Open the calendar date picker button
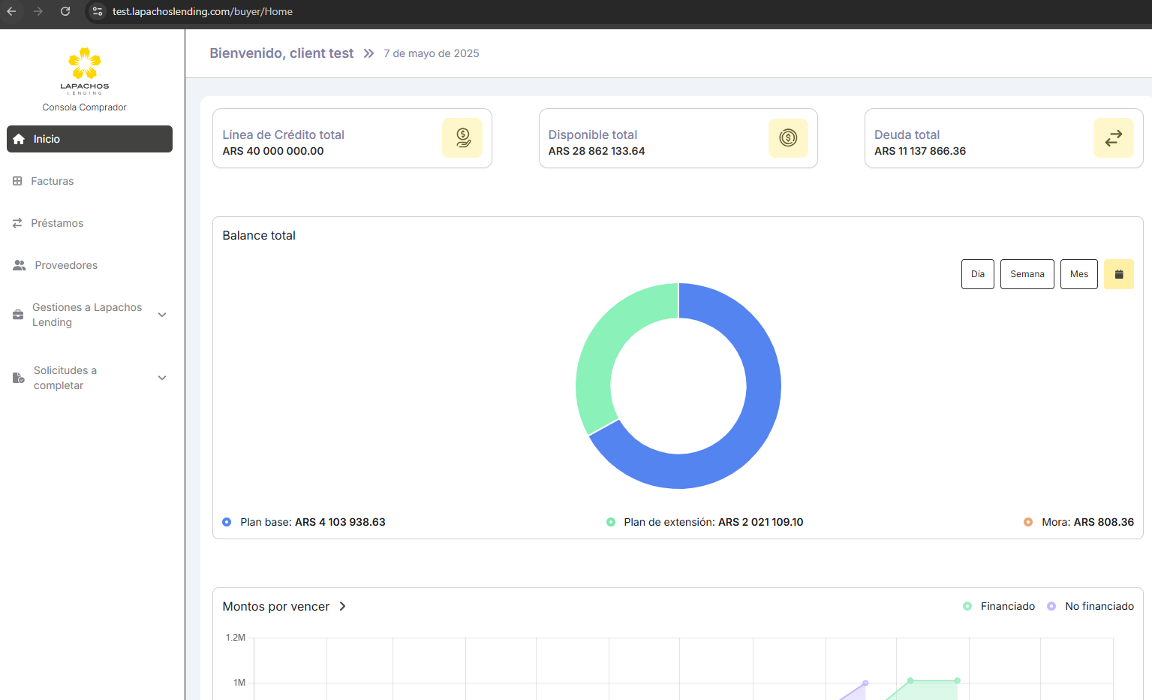 (1118, 274)
